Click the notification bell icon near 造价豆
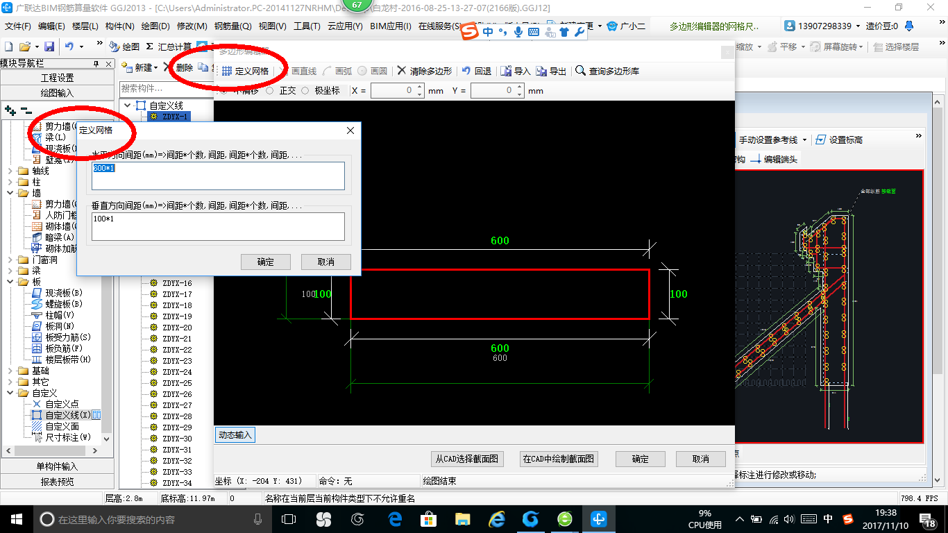The image size is (948, 533). coord(909,26)
